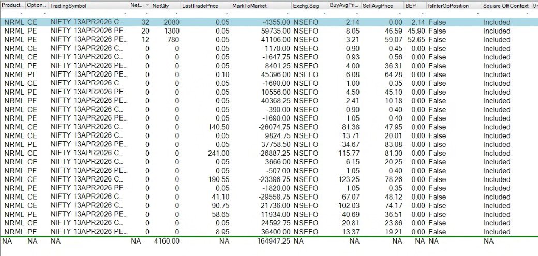Click the MarkToMarket value -4355.00

276,22
